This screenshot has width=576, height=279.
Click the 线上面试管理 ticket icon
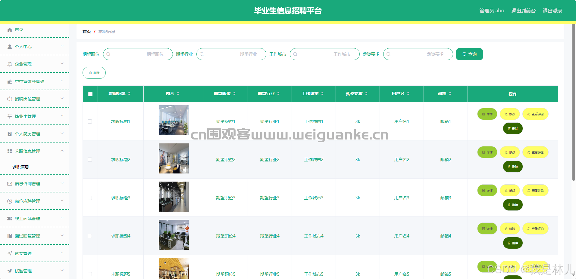pyautogui.click(x=10, y=219)
